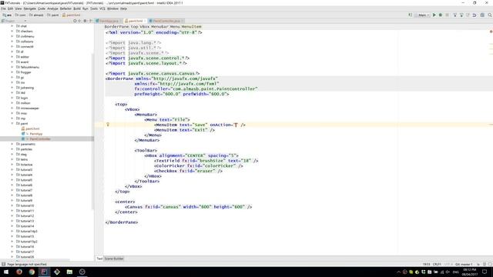Click the status bar tool window toggle icon
493x277 pixels.
click(x=3, y=265)
